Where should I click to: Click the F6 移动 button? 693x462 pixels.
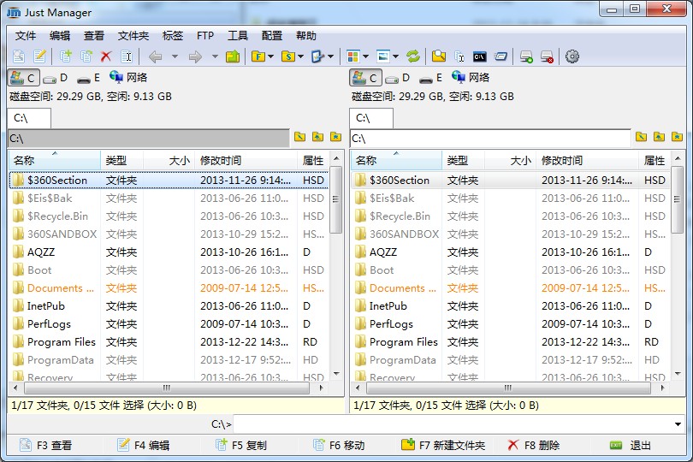[x=339, y=445]
